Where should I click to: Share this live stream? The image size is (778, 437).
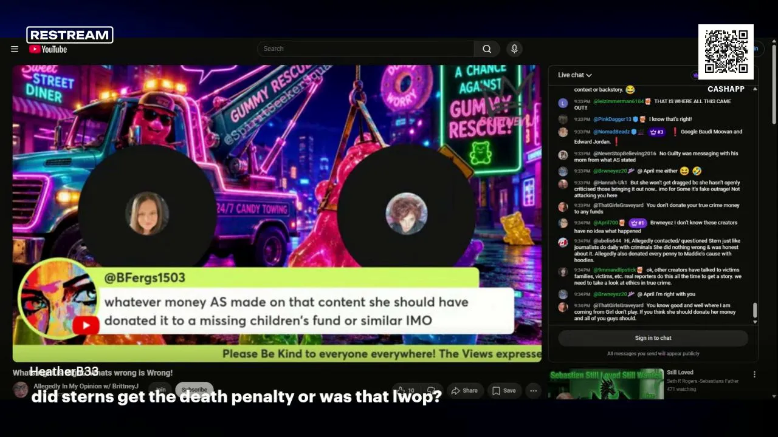point(465,391)
